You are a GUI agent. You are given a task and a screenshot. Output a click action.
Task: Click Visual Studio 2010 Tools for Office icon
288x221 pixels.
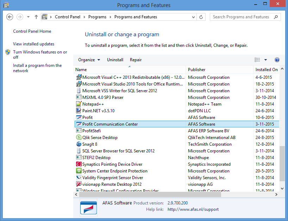coord(79,84)
